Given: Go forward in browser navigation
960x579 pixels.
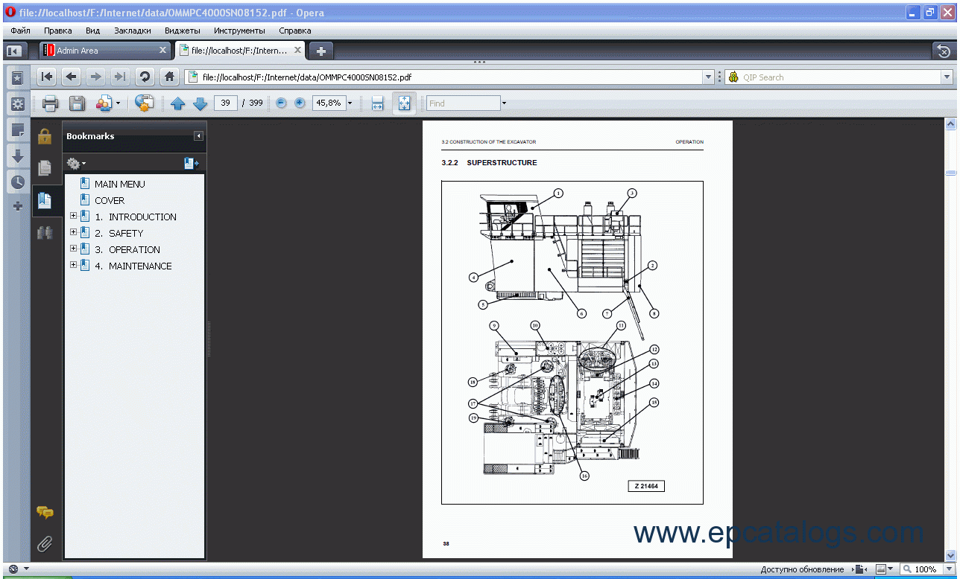Looking at the screenshot, I should click(95, 77).
